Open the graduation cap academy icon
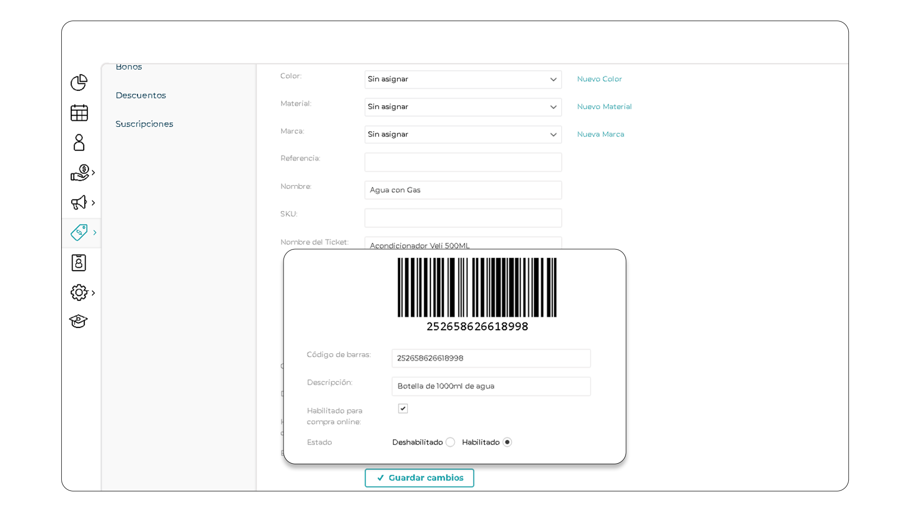This screenshot has width=899, height=512. [78, 321]
